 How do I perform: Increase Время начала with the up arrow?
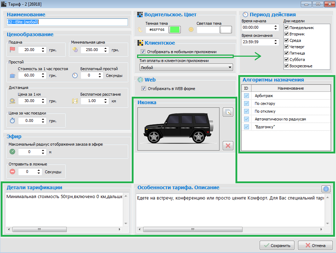276,26
